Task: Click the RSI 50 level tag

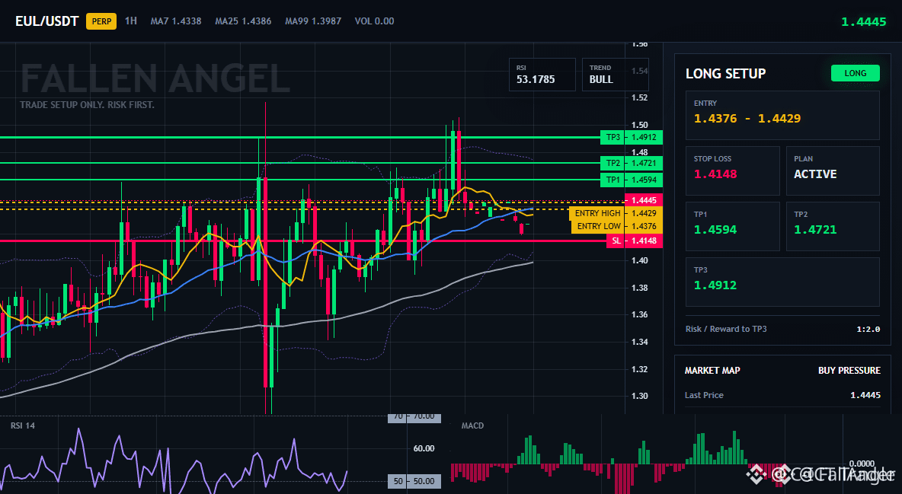Action: click(414, 481)
